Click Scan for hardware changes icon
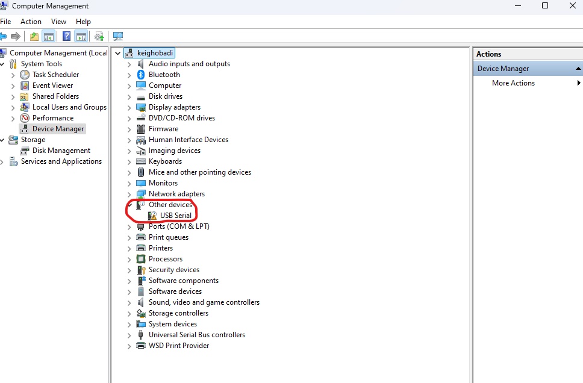The width and height of the screenshot is (583, 383). click(x=118, y=37)
